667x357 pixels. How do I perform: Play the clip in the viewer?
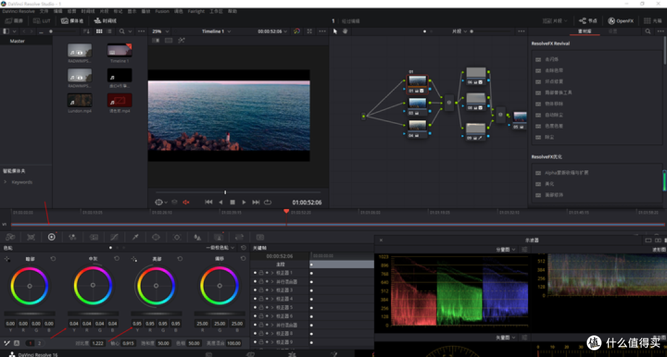[244, 202]
